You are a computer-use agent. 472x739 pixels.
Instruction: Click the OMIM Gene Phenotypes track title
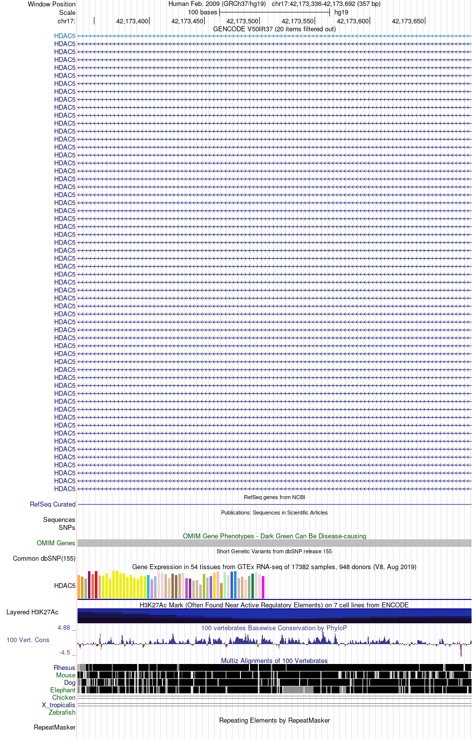274,536
